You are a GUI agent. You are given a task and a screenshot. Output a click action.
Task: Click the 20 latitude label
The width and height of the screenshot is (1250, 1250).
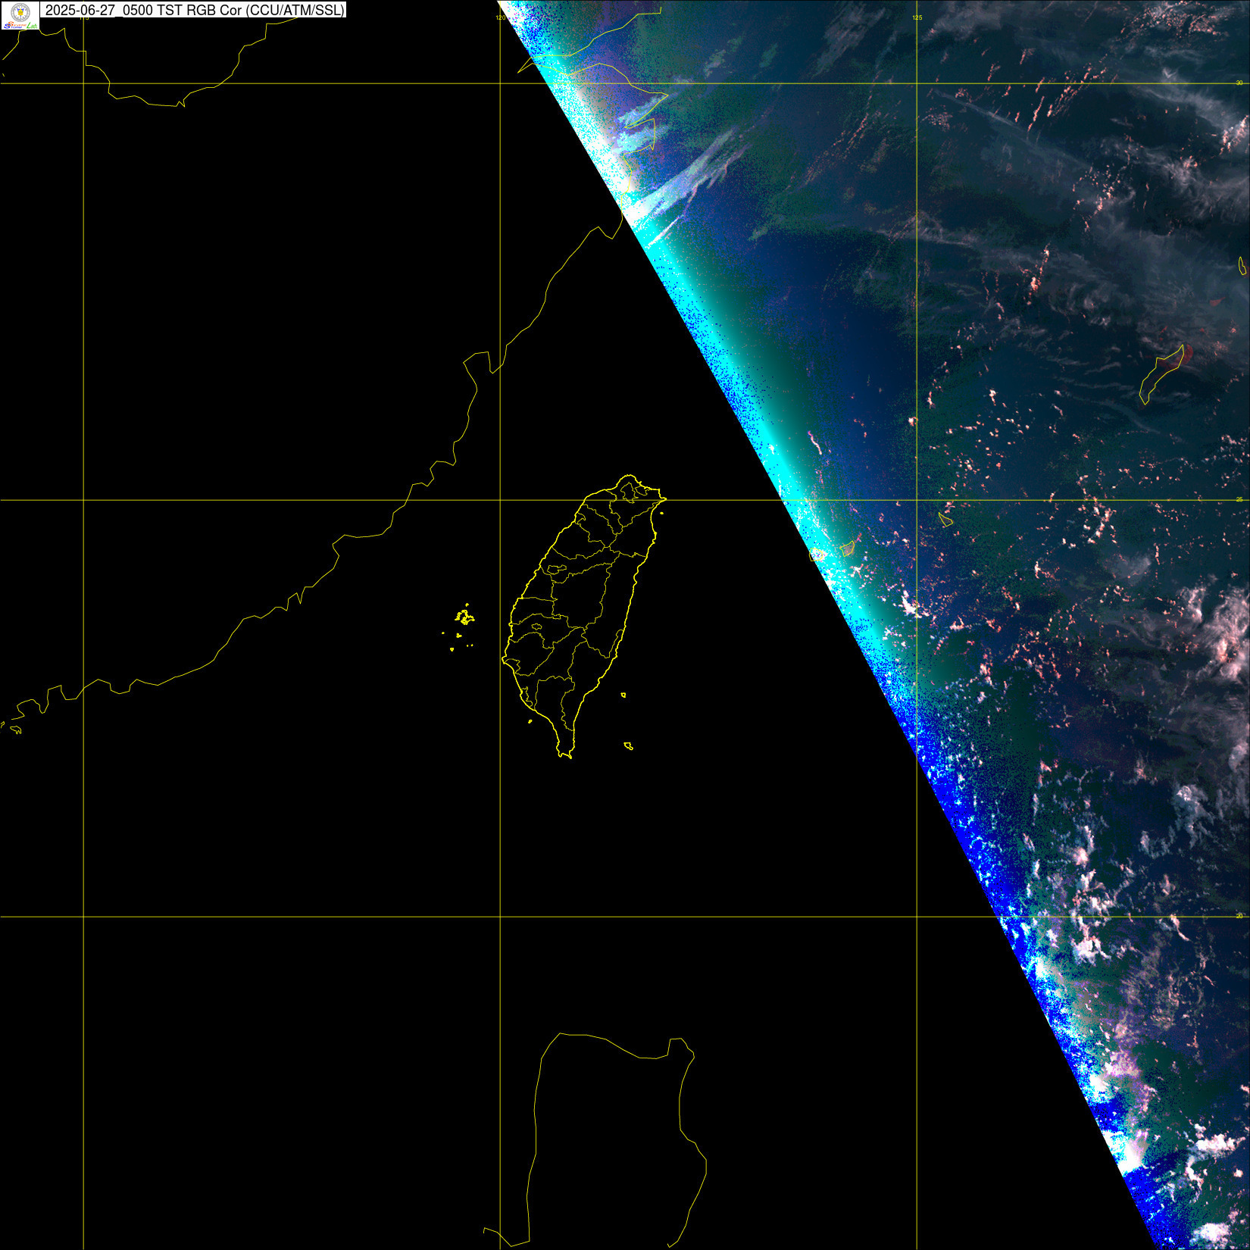tap(1239, 916)
